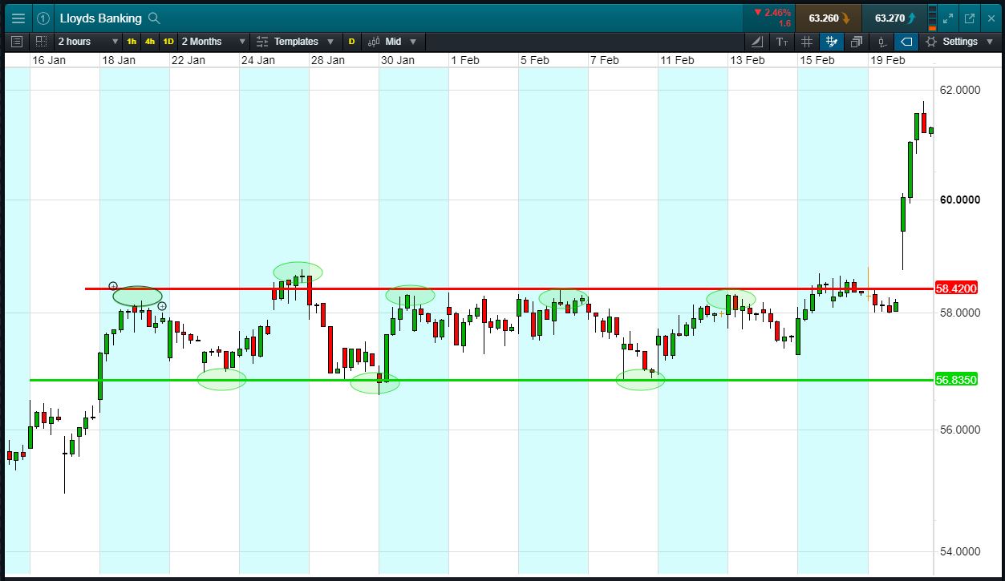Select the dark green ellipse at 18 Jan high
This screenshot has height=581, width=1005.
(137, 296)
